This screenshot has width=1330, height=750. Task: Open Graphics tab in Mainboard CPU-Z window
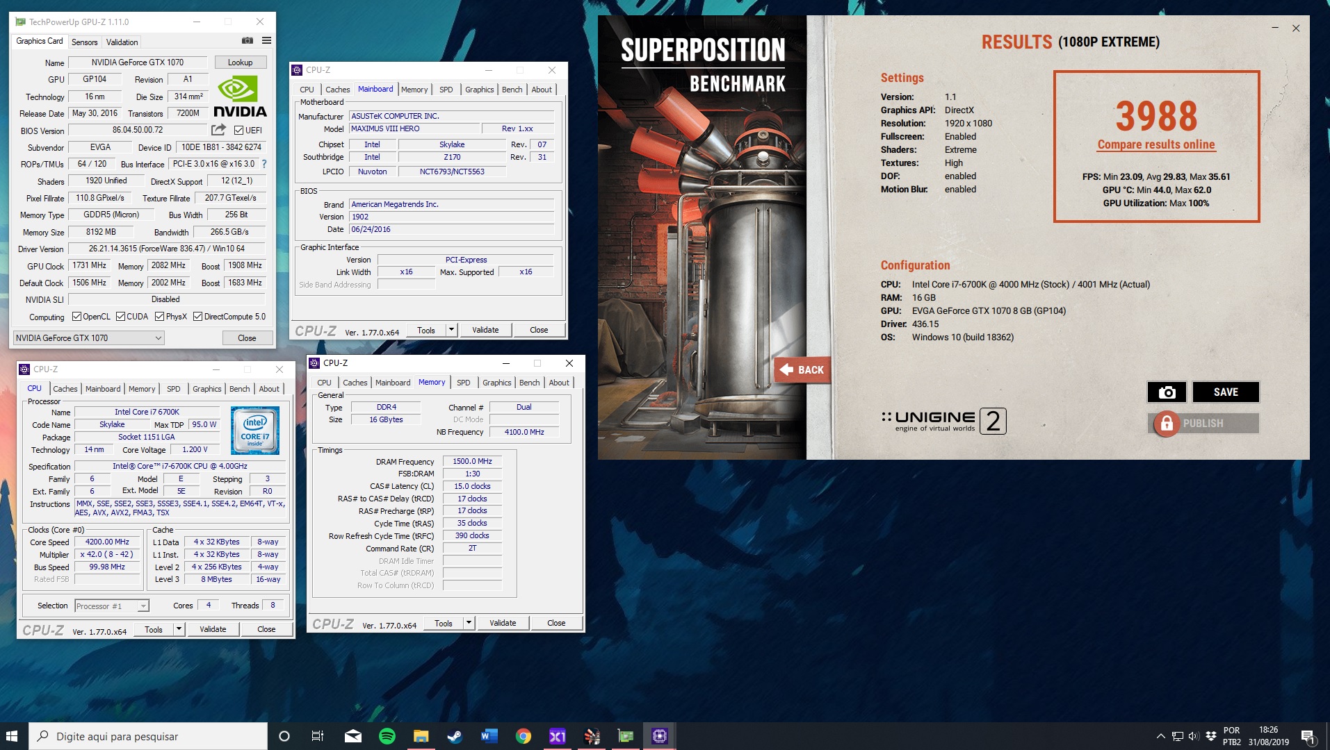tap(479, 90)
